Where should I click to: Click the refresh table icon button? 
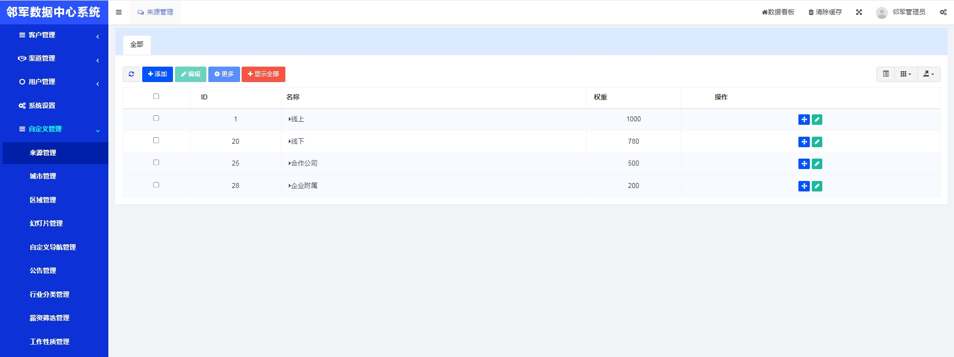[131, 74]
